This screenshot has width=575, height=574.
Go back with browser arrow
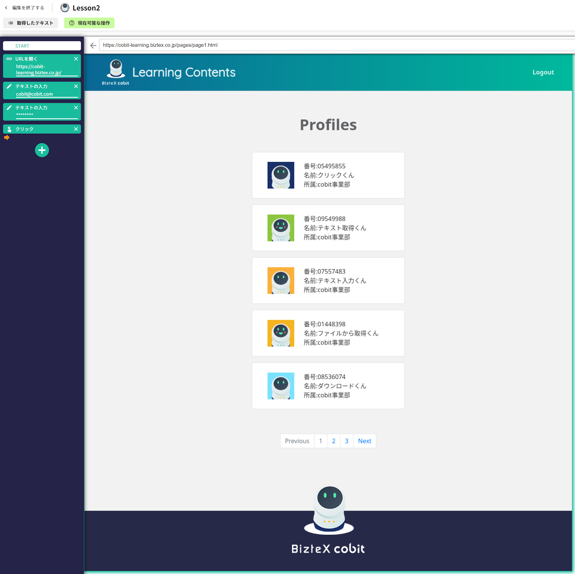(93, 45)
